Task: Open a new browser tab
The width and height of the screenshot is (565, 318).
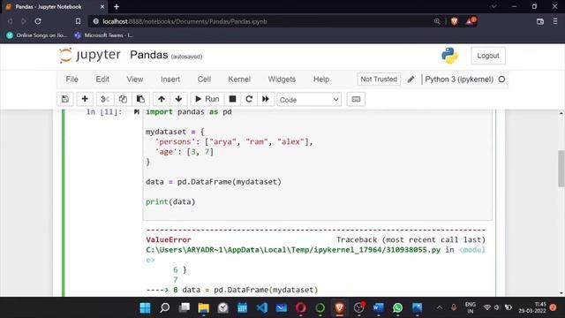Action: point(117,6)
